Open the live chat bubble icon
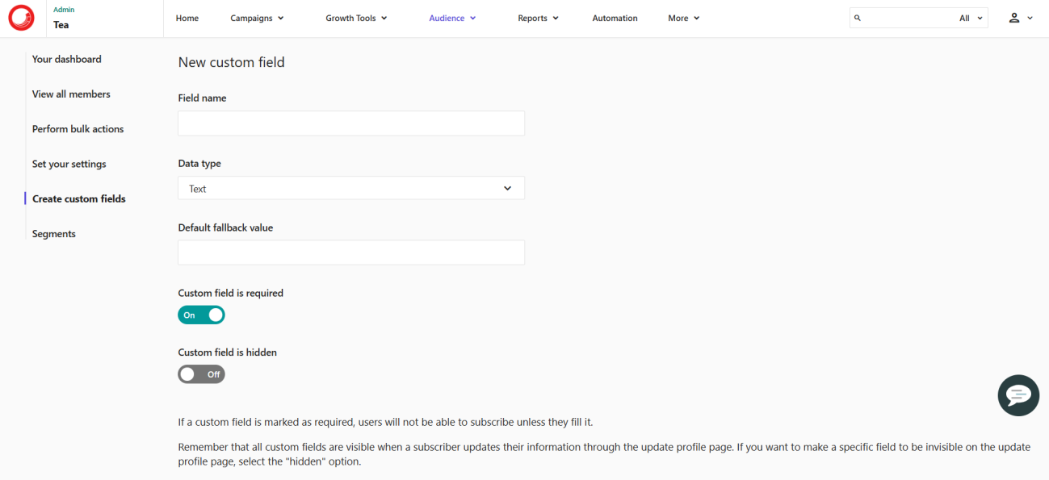1049x480 pixels. click(1018, 395)
